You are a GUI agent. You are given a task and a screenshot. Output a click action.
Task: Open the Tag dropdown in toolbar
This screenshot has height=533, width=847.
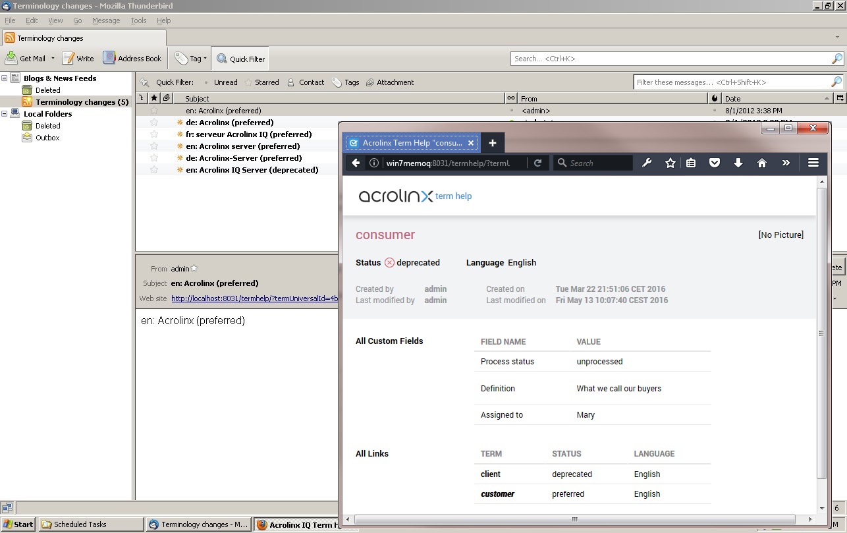coord(190,59)
